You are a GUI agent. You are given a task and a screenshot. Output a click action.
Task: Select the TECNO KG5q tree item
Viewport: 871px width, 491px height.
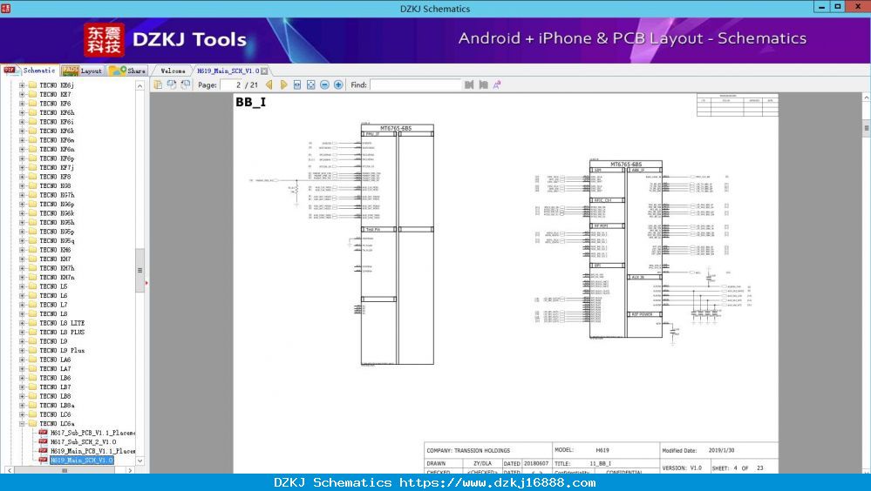click(57, 241)
